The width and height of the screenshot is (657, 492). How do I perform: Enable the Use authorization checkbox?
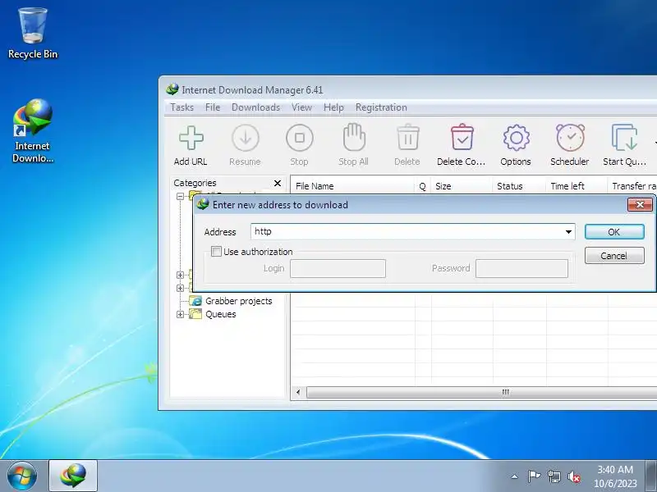pyautogui.click(x=216, y=252)
